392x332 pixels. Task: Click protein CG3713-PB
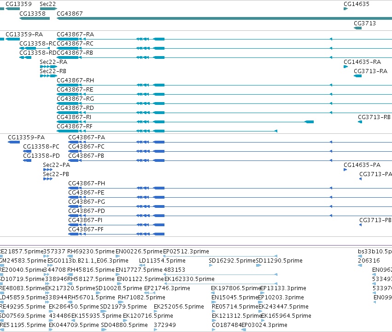[361, 225]
